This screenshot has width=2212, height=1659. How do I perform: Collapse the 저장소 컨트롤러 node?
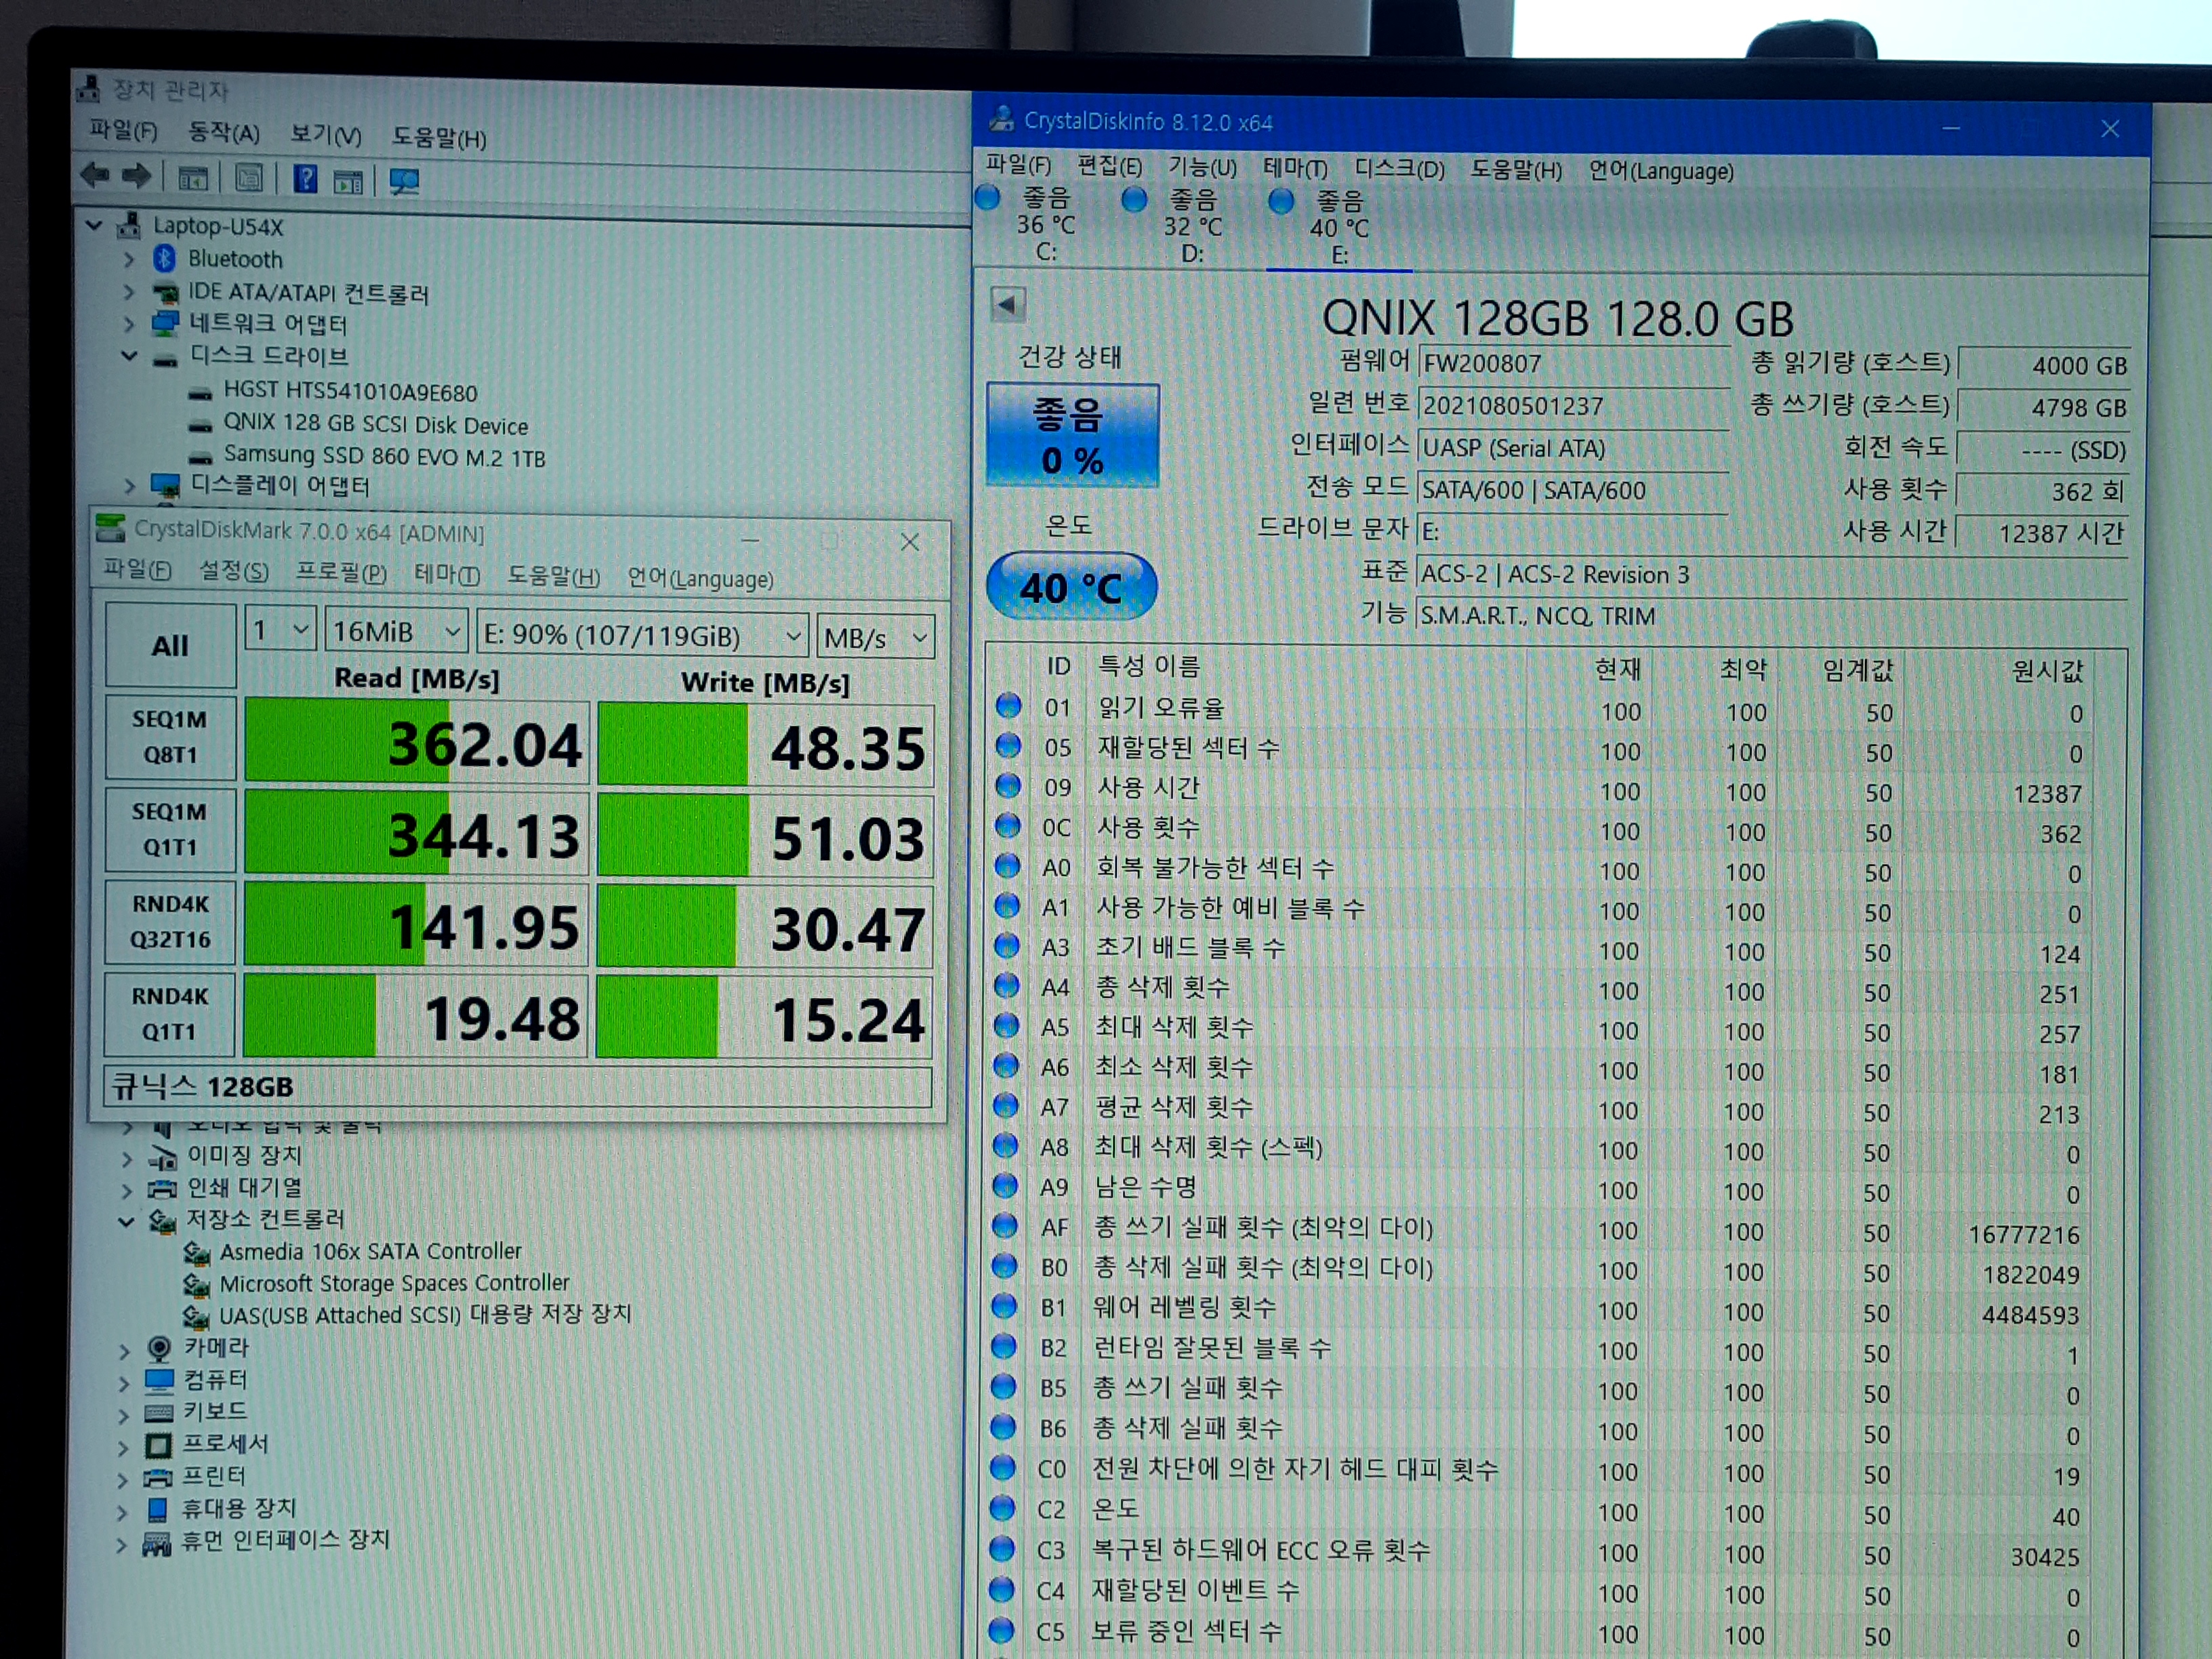point(126,1221)
